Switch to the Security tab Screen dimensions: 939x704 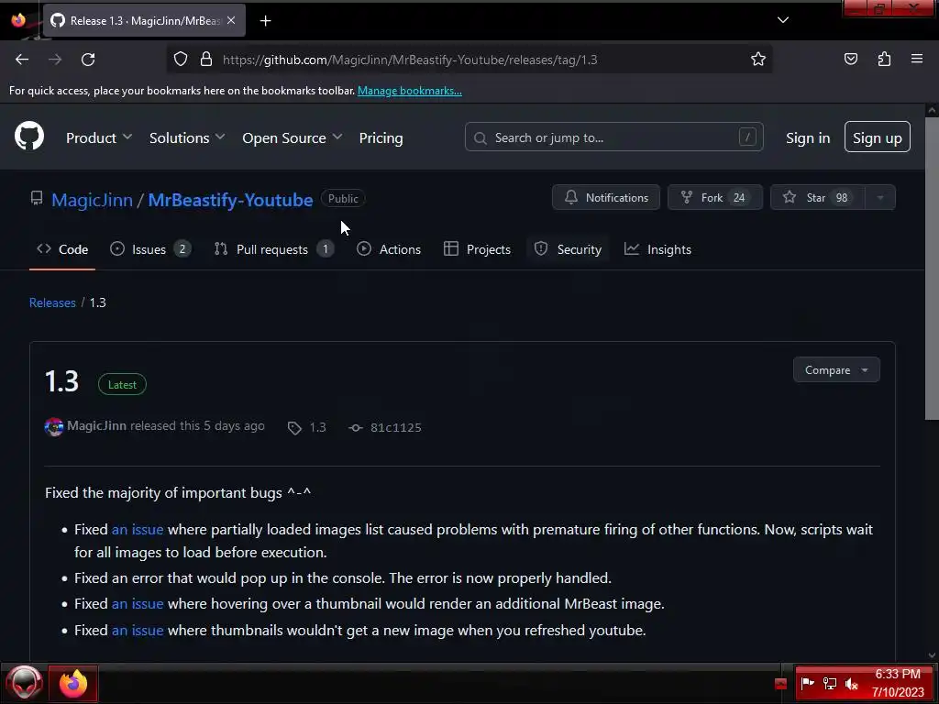[568, 249]
